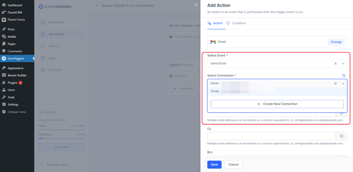Click Create New Connection

(277, 104)
